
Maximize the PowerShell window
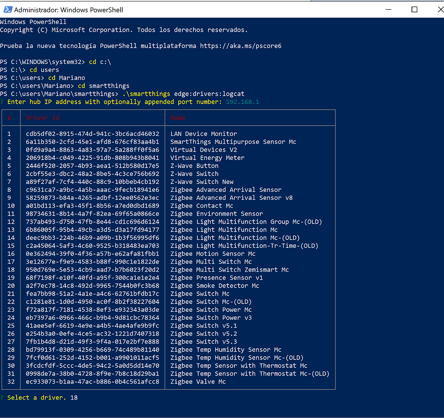(414, 10)
